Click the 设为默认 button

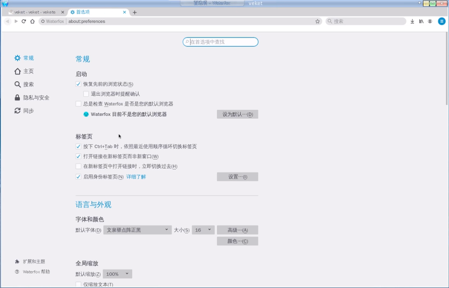tap(237, 114)
